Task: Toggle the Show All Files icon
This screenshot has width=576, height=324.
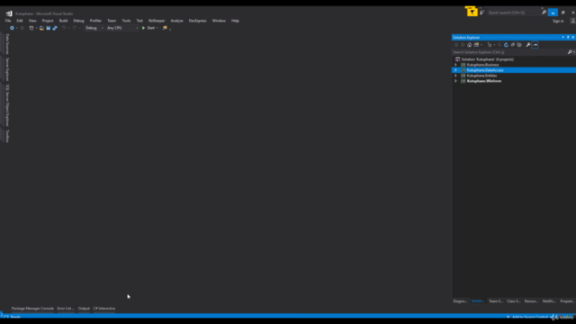Action: click(x=519, y=45)
